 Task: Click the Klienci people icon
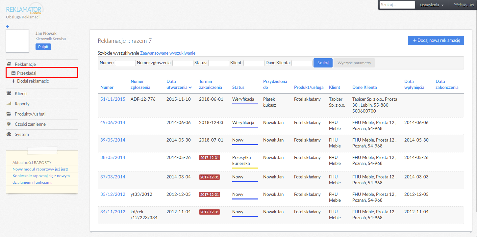click(9, 93)
